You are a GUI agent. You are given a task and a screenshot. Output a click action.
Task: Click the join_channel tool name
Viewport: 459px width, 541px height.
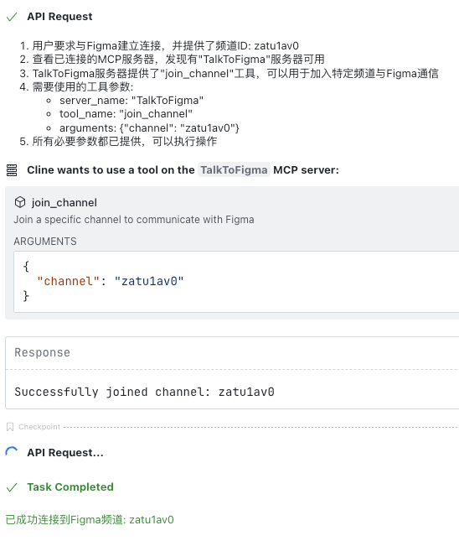pyautogui.click(x=64, y=202)
